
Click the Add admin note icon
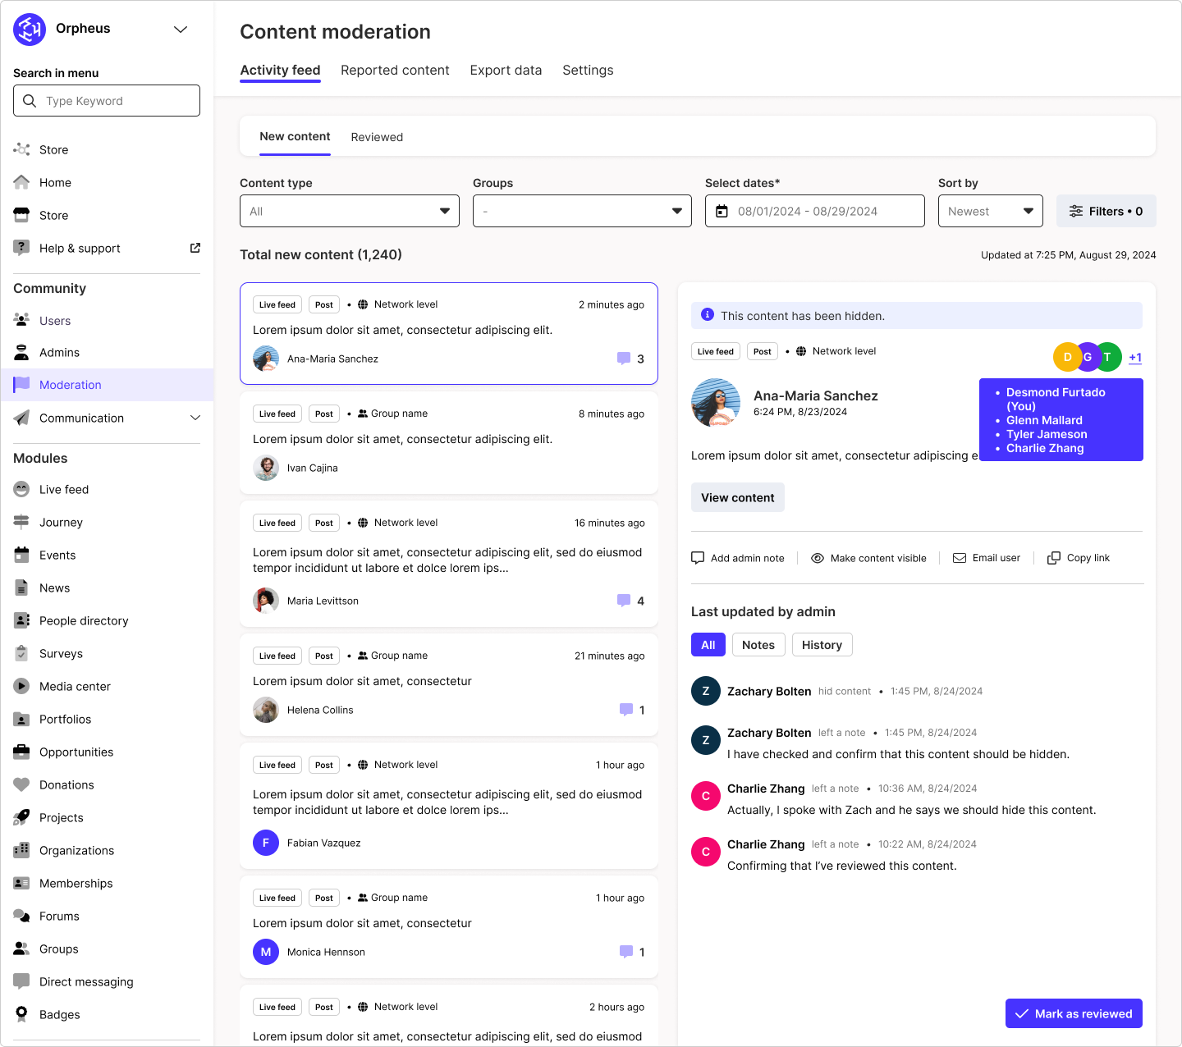click(697, 557)
